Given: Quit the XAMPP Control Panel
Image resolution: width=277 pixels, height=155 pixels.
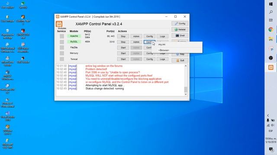Looking at the screenshot, I should [x=180, y=60].
